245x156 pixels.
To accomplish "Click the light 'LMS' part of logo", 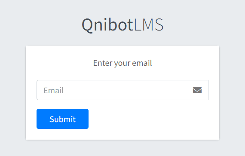I will [148, 24].
